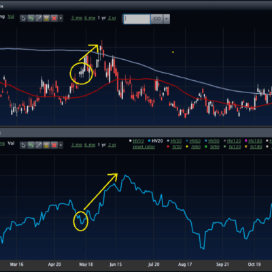
Task: Click the Jul 20 date label on the axis
Action: point(154,265)
